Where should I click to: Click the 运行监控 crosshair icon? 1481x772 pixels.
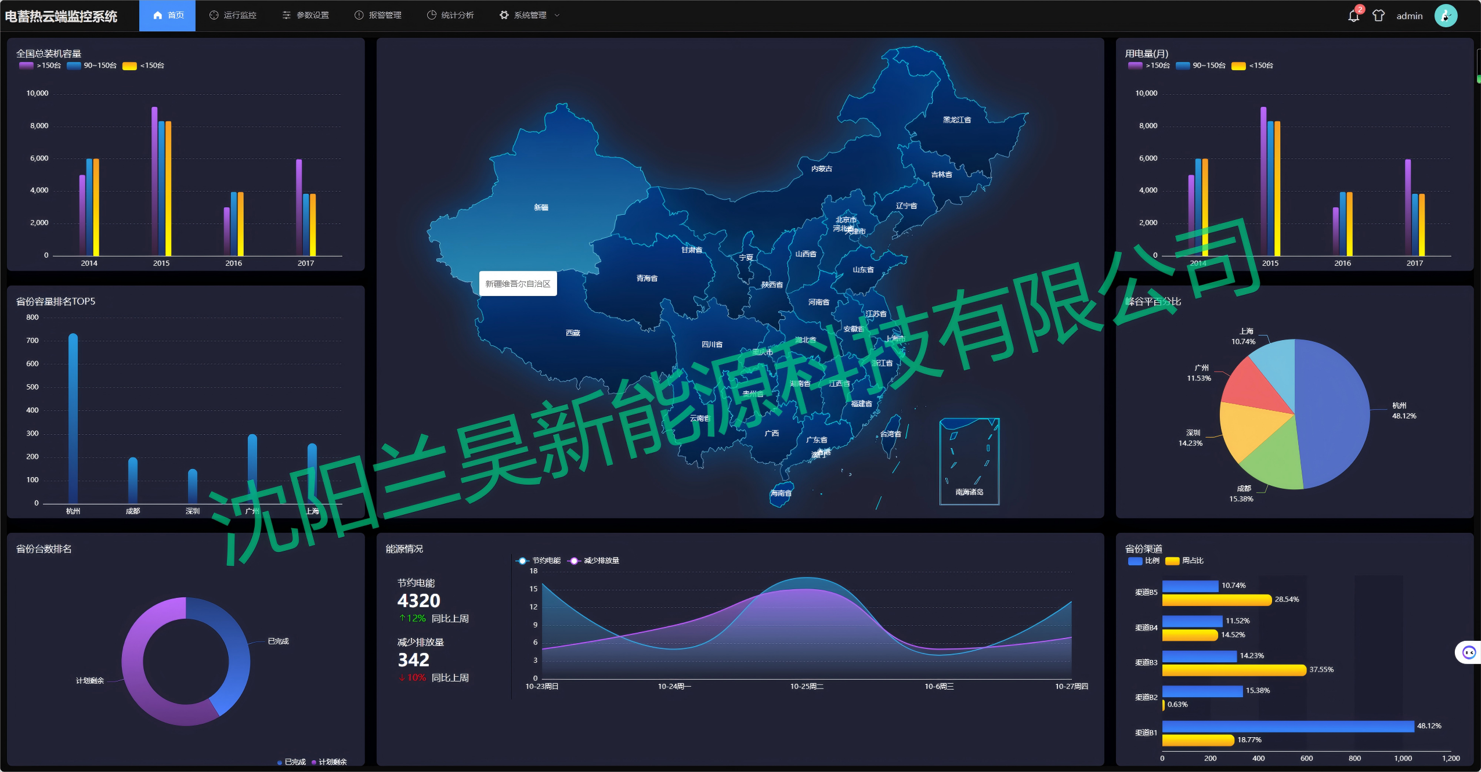click(214, 15)
